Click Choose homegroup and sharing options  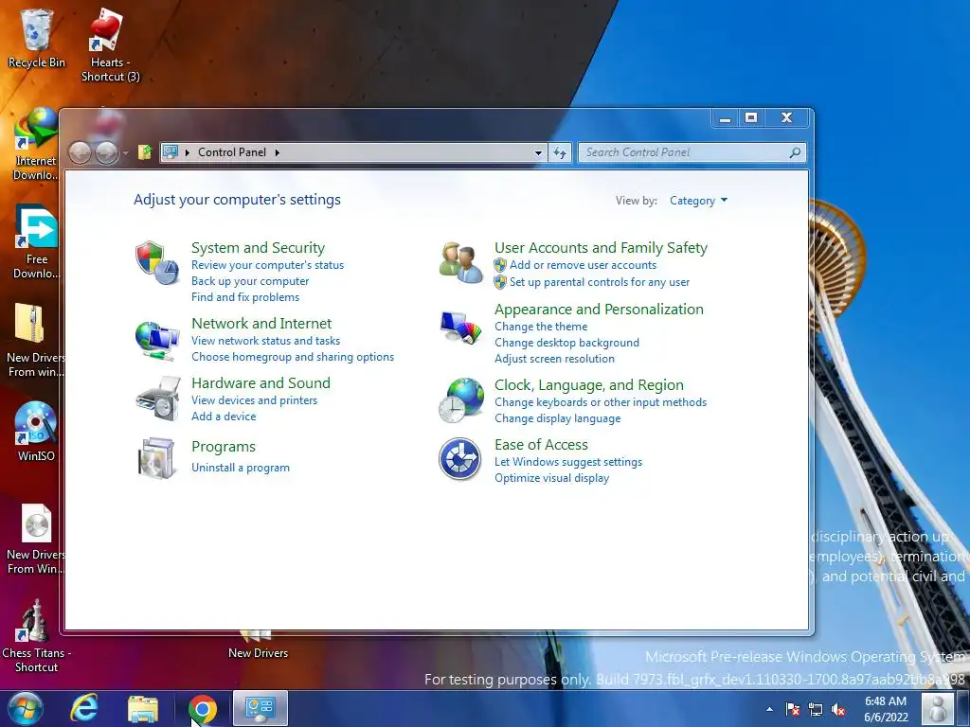(293, 357)
